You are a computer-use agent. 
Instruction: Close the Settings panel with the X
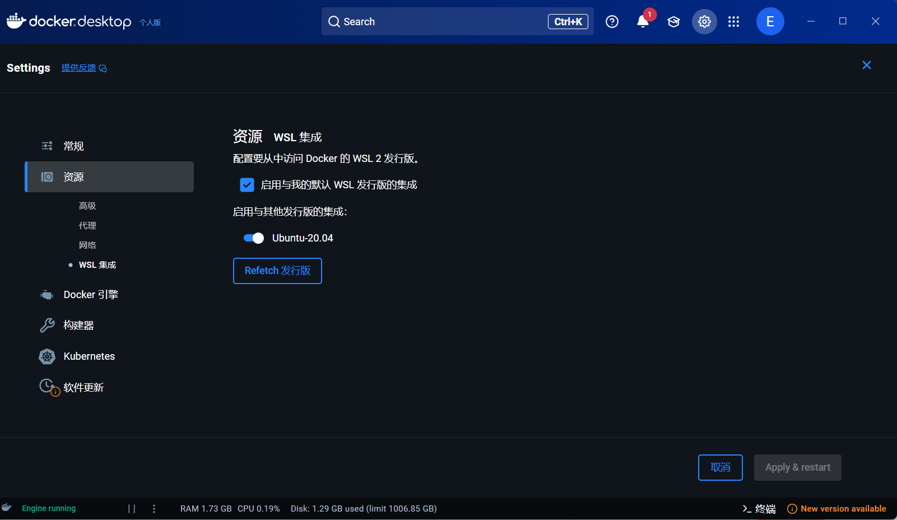[866, 65]
